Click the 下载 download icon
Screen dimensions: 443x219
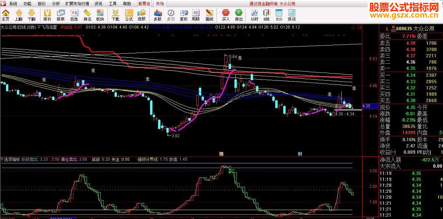pos(115,15)
